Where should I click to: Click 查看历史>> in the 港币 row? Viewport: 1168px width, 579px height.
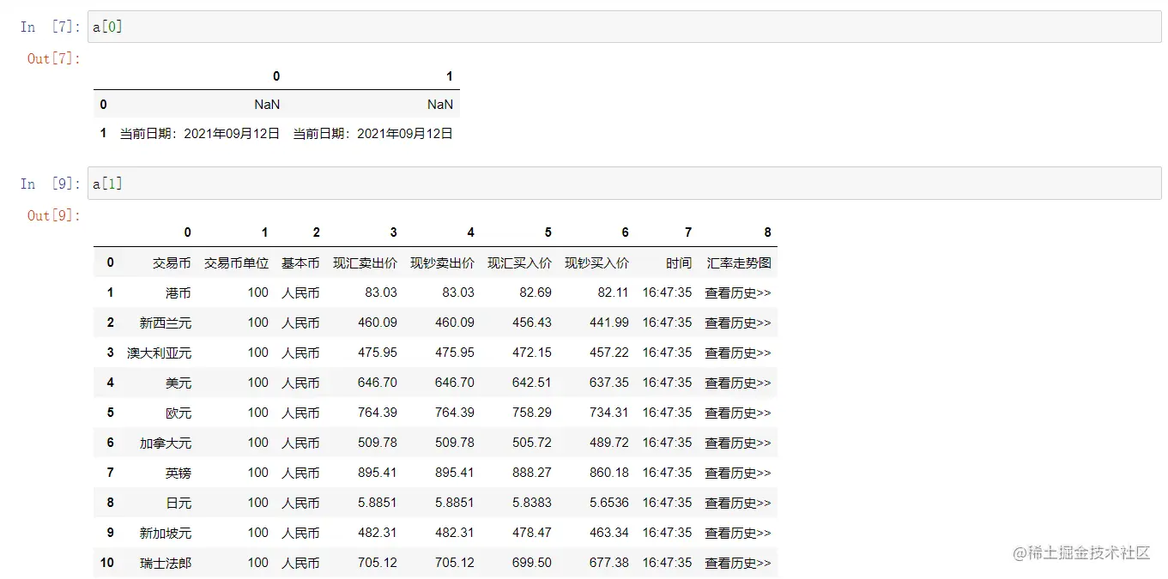[738, 293]
